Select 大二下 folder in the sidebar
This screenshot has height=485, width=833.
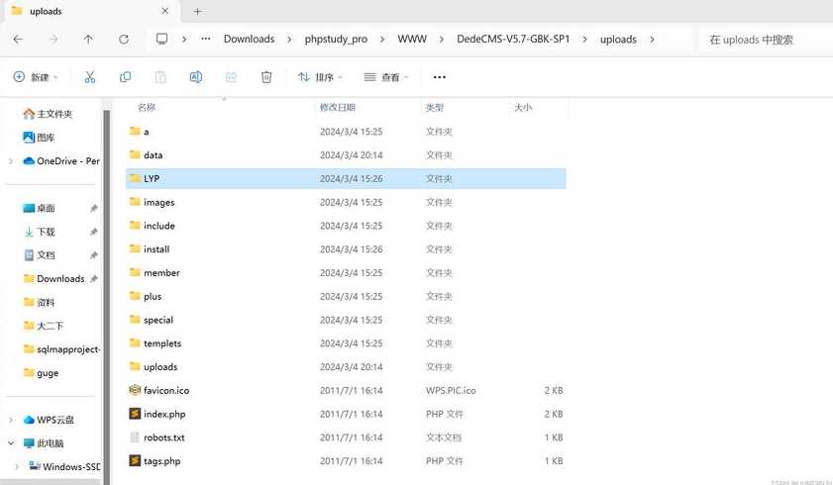tap(44, 326)
